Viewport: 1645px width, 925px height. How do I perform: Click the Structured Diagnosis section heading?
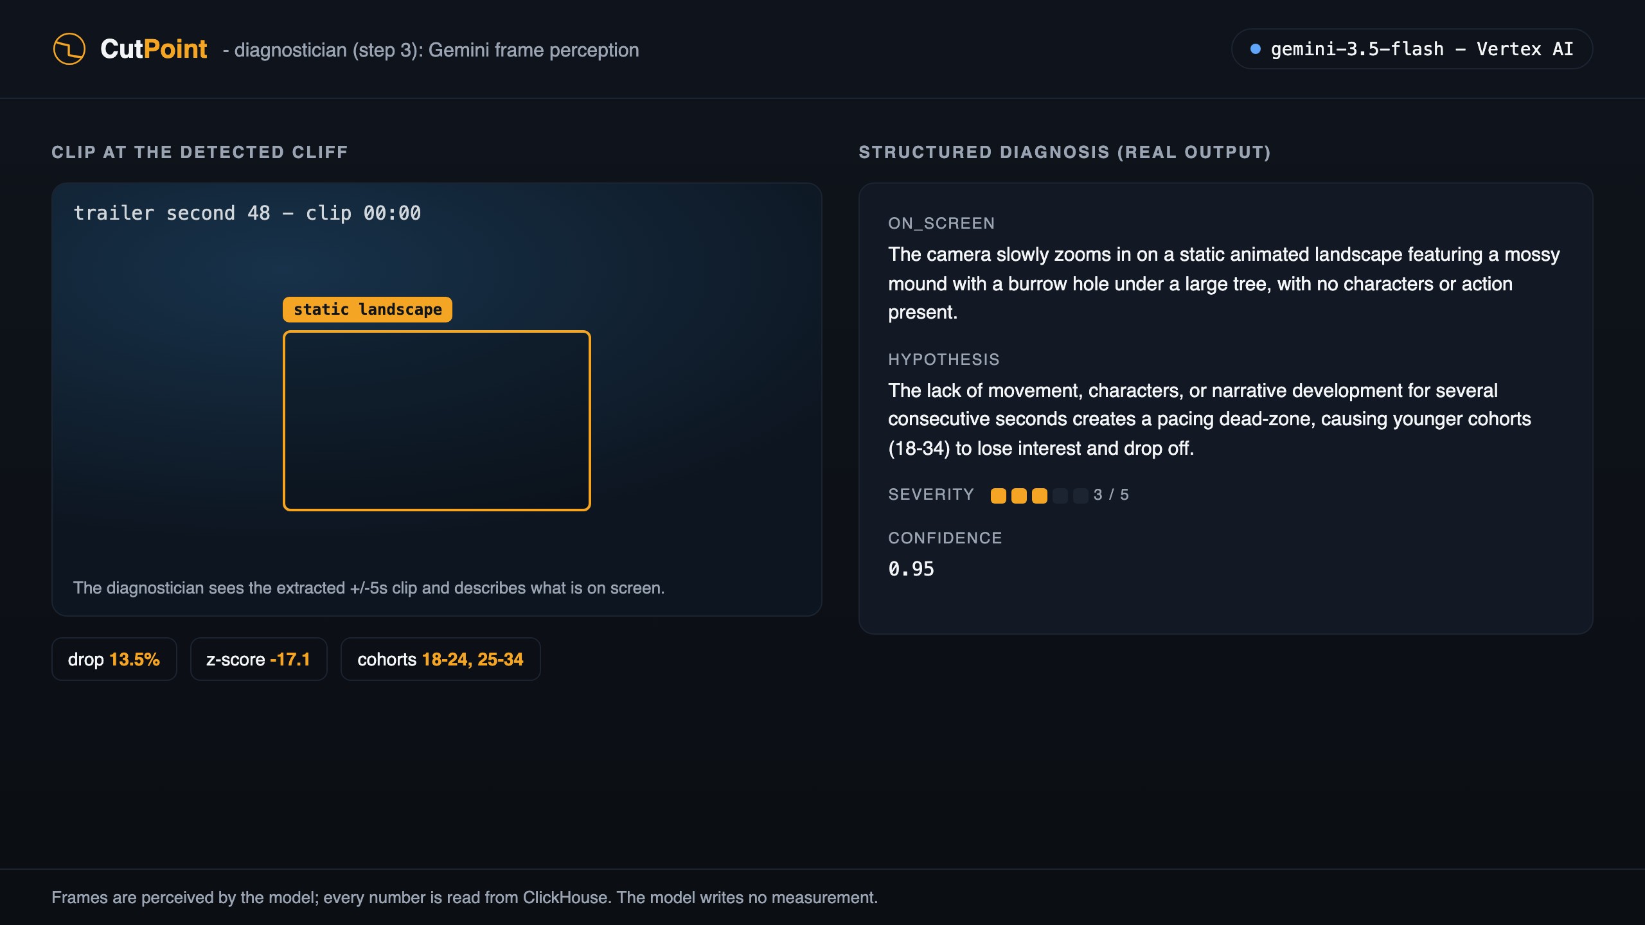pyautogui.click(x=1065, y=152)
